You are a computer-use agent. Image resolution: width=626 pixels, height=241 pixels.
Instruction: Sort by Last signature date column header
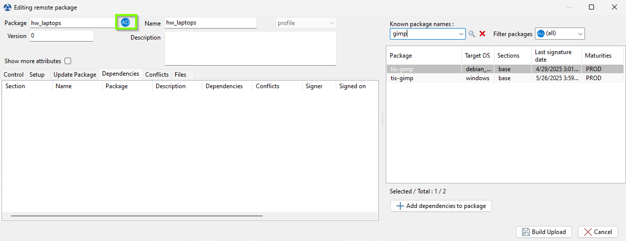point(556,56)
